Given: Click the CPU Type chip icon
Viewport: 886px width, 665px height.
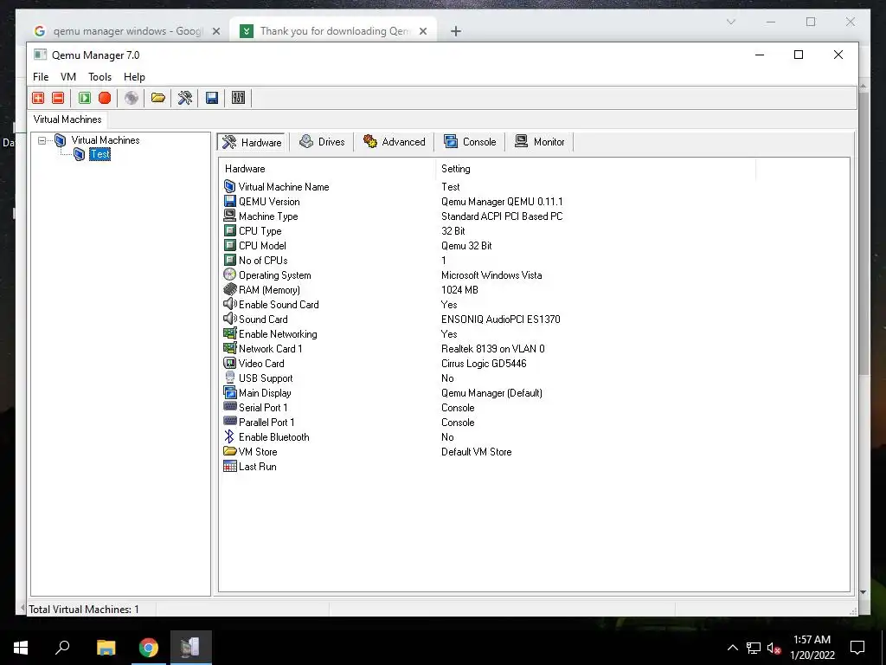Looking at the screenshot, I should (x=229, y=230).
